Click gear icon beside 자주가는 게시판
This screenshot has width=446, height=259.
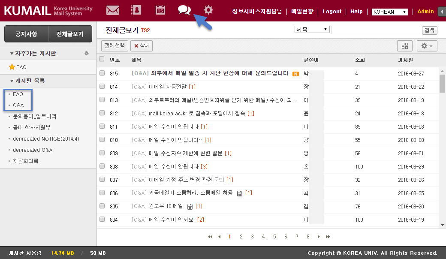coord(86,54)
